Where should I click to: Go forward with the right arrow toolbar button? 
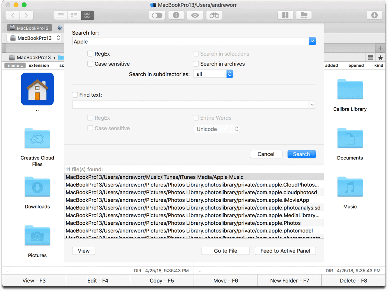[x=26, y=15]
